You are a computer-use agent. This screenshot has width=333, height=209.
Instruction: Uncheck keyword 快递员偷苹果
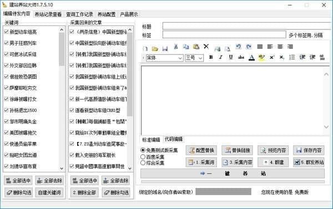pos(6,144)
